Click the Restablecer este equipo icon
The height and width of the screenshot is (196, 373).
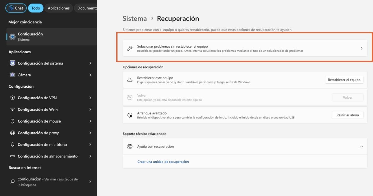pos(130,80)
